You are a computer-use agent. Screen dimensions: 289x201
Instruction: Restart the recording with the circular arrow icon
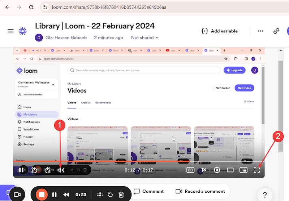(110, 195)
